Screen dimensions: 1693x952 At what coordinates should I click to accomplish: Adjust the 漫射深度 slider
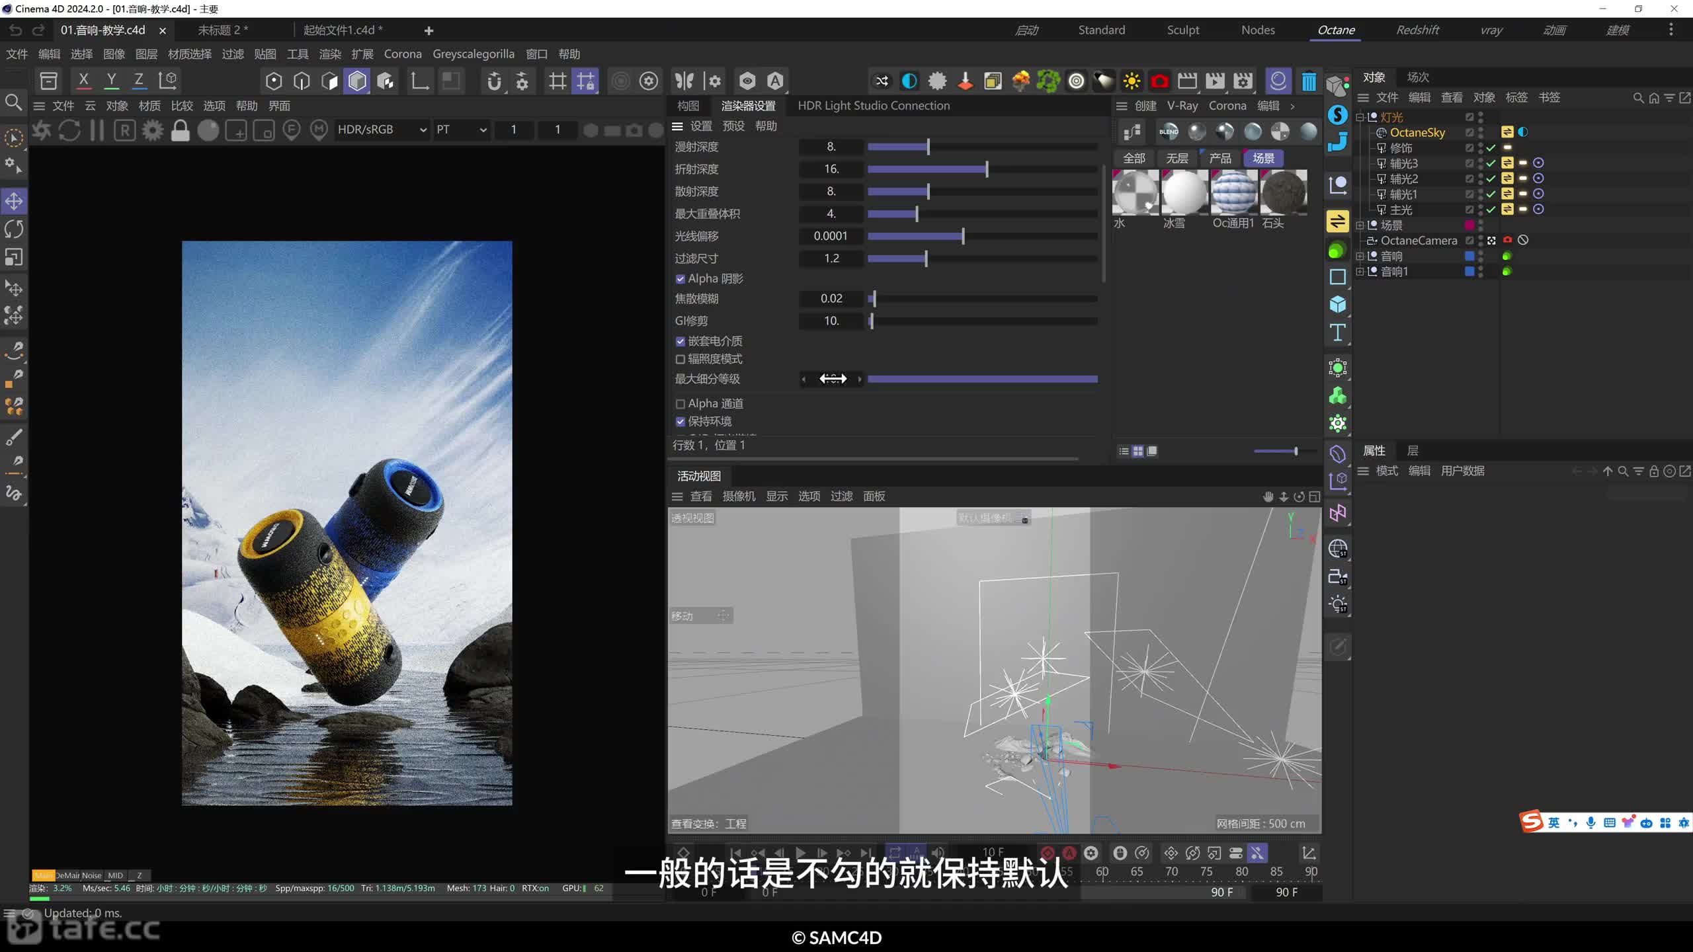click(982, 147)
